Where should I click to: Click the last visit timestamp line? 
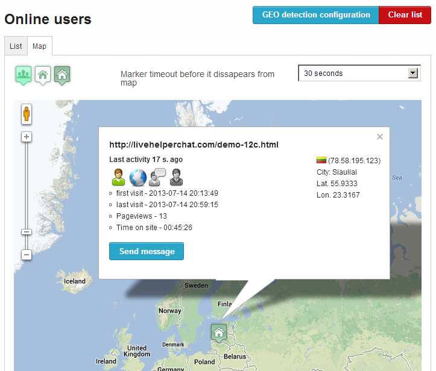point(167,205)
